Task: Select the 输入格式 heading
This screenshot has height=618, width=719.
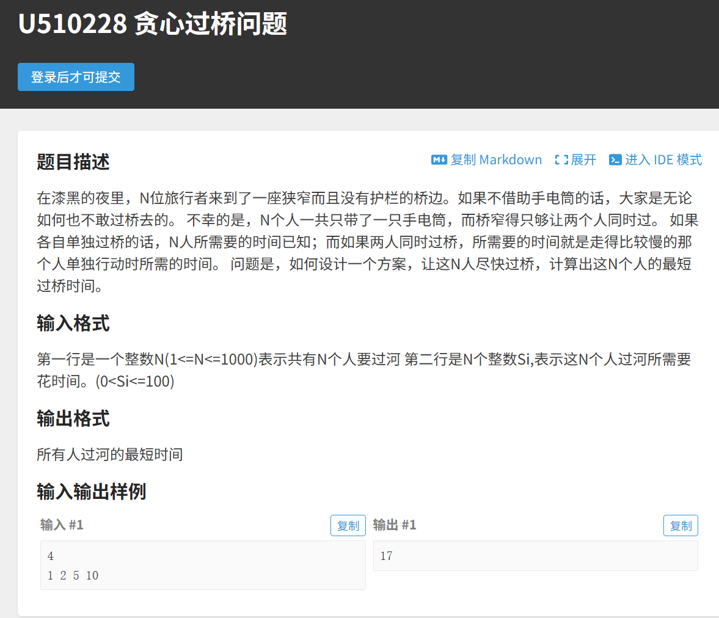Action: tap(73, 323)
